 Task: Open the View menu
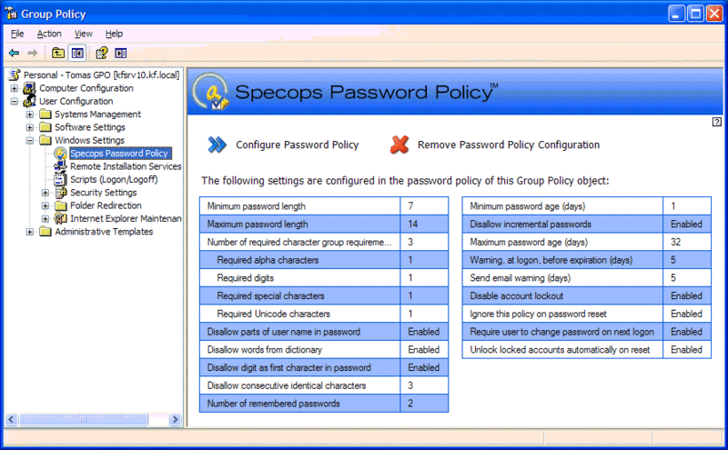[84, 34]
